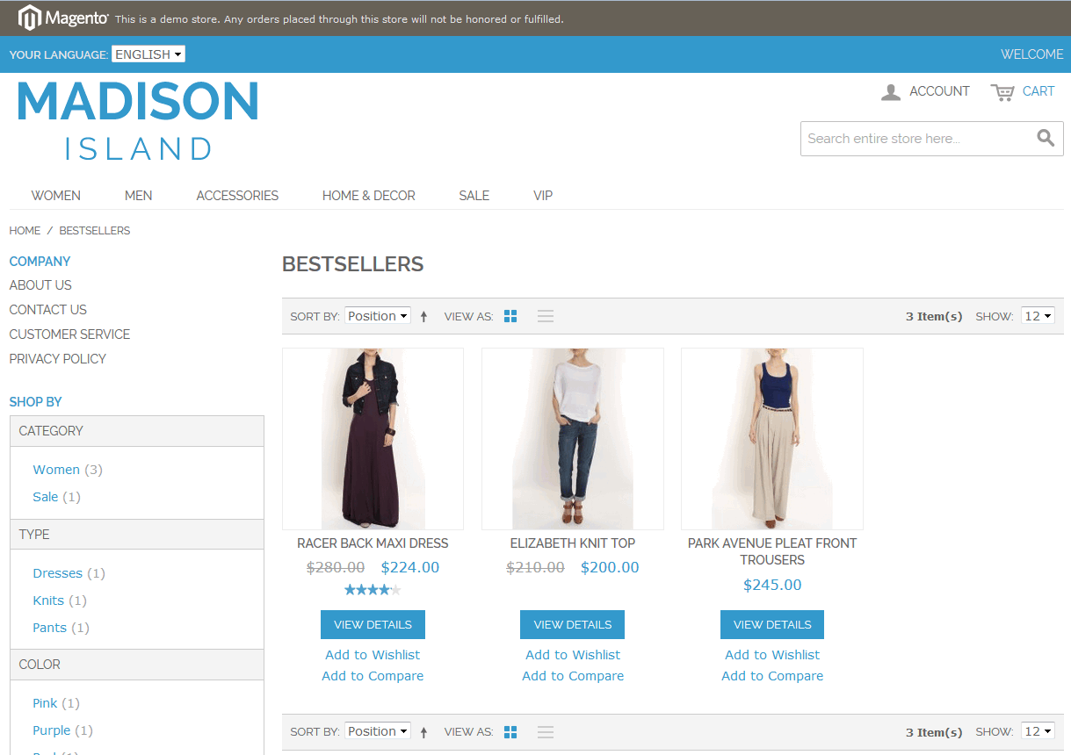Open Elizabeth Knit Top product image
Image resolution: width=1071 pixels, height=755 pixels.
[x=573, y=439]
